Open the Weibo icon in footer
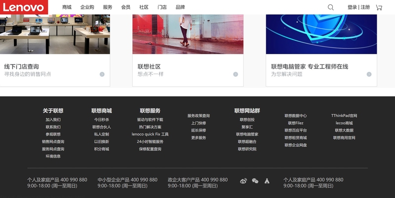 coord(243,181)
